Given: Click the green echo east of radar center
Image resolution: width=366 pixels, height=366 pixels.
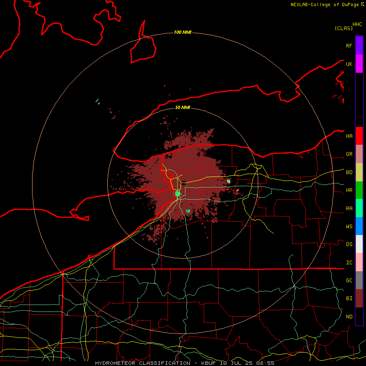Looking at the screenshot, I should click(229, 181).
